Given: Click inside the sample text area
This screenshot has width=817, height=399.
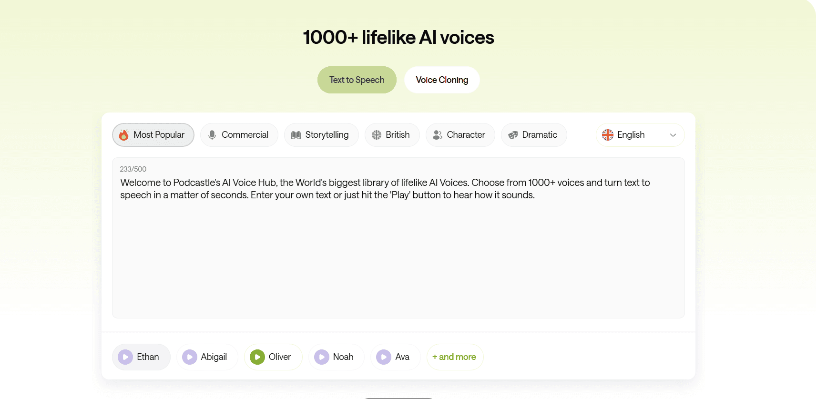Looking at the screenshot, I should [x=398, y=238].
